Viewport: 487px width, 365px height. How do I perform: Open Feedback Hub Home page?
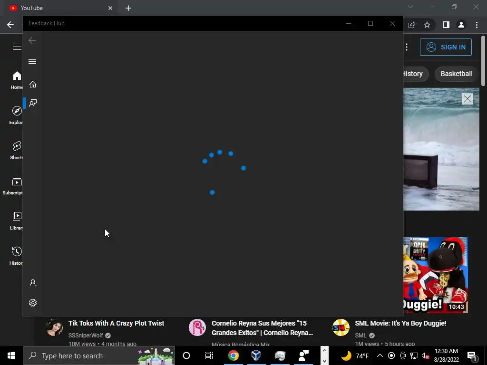pyautogui.click(x=33, y=85)
